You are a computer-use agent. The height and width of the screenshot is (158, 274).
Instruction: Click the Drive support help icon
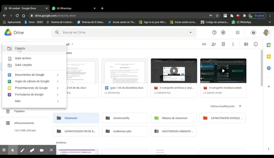pos(214,32)
